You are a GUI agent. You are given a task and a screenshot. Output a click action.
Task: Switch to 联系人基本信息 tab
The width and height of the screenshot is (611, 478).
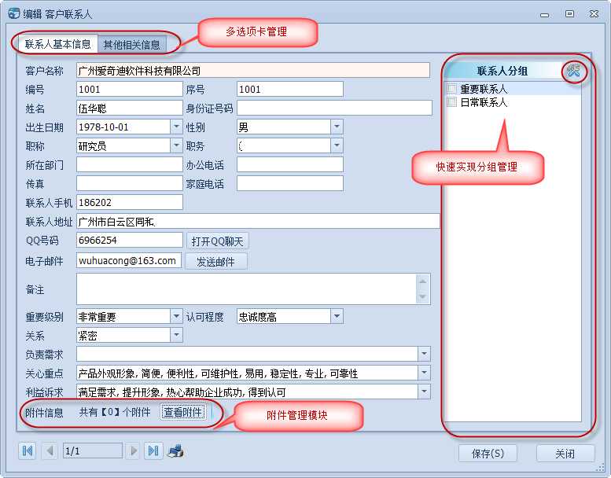pos(57,44)
